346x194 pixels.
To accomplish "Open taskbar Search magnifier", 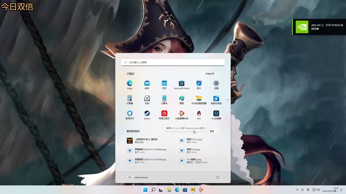I will tap(153, 190).
